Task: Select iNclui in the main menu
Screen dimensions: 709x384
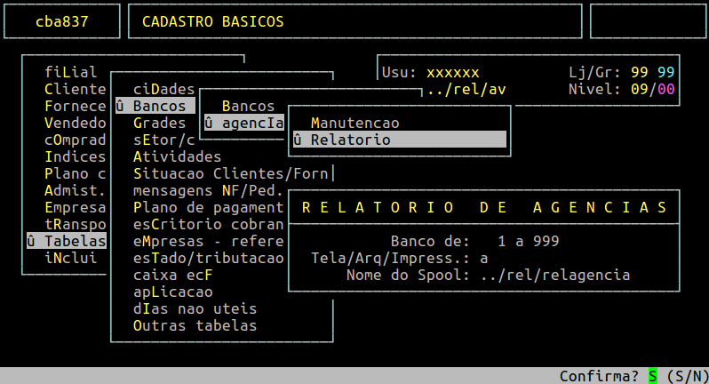Action: 70,258
